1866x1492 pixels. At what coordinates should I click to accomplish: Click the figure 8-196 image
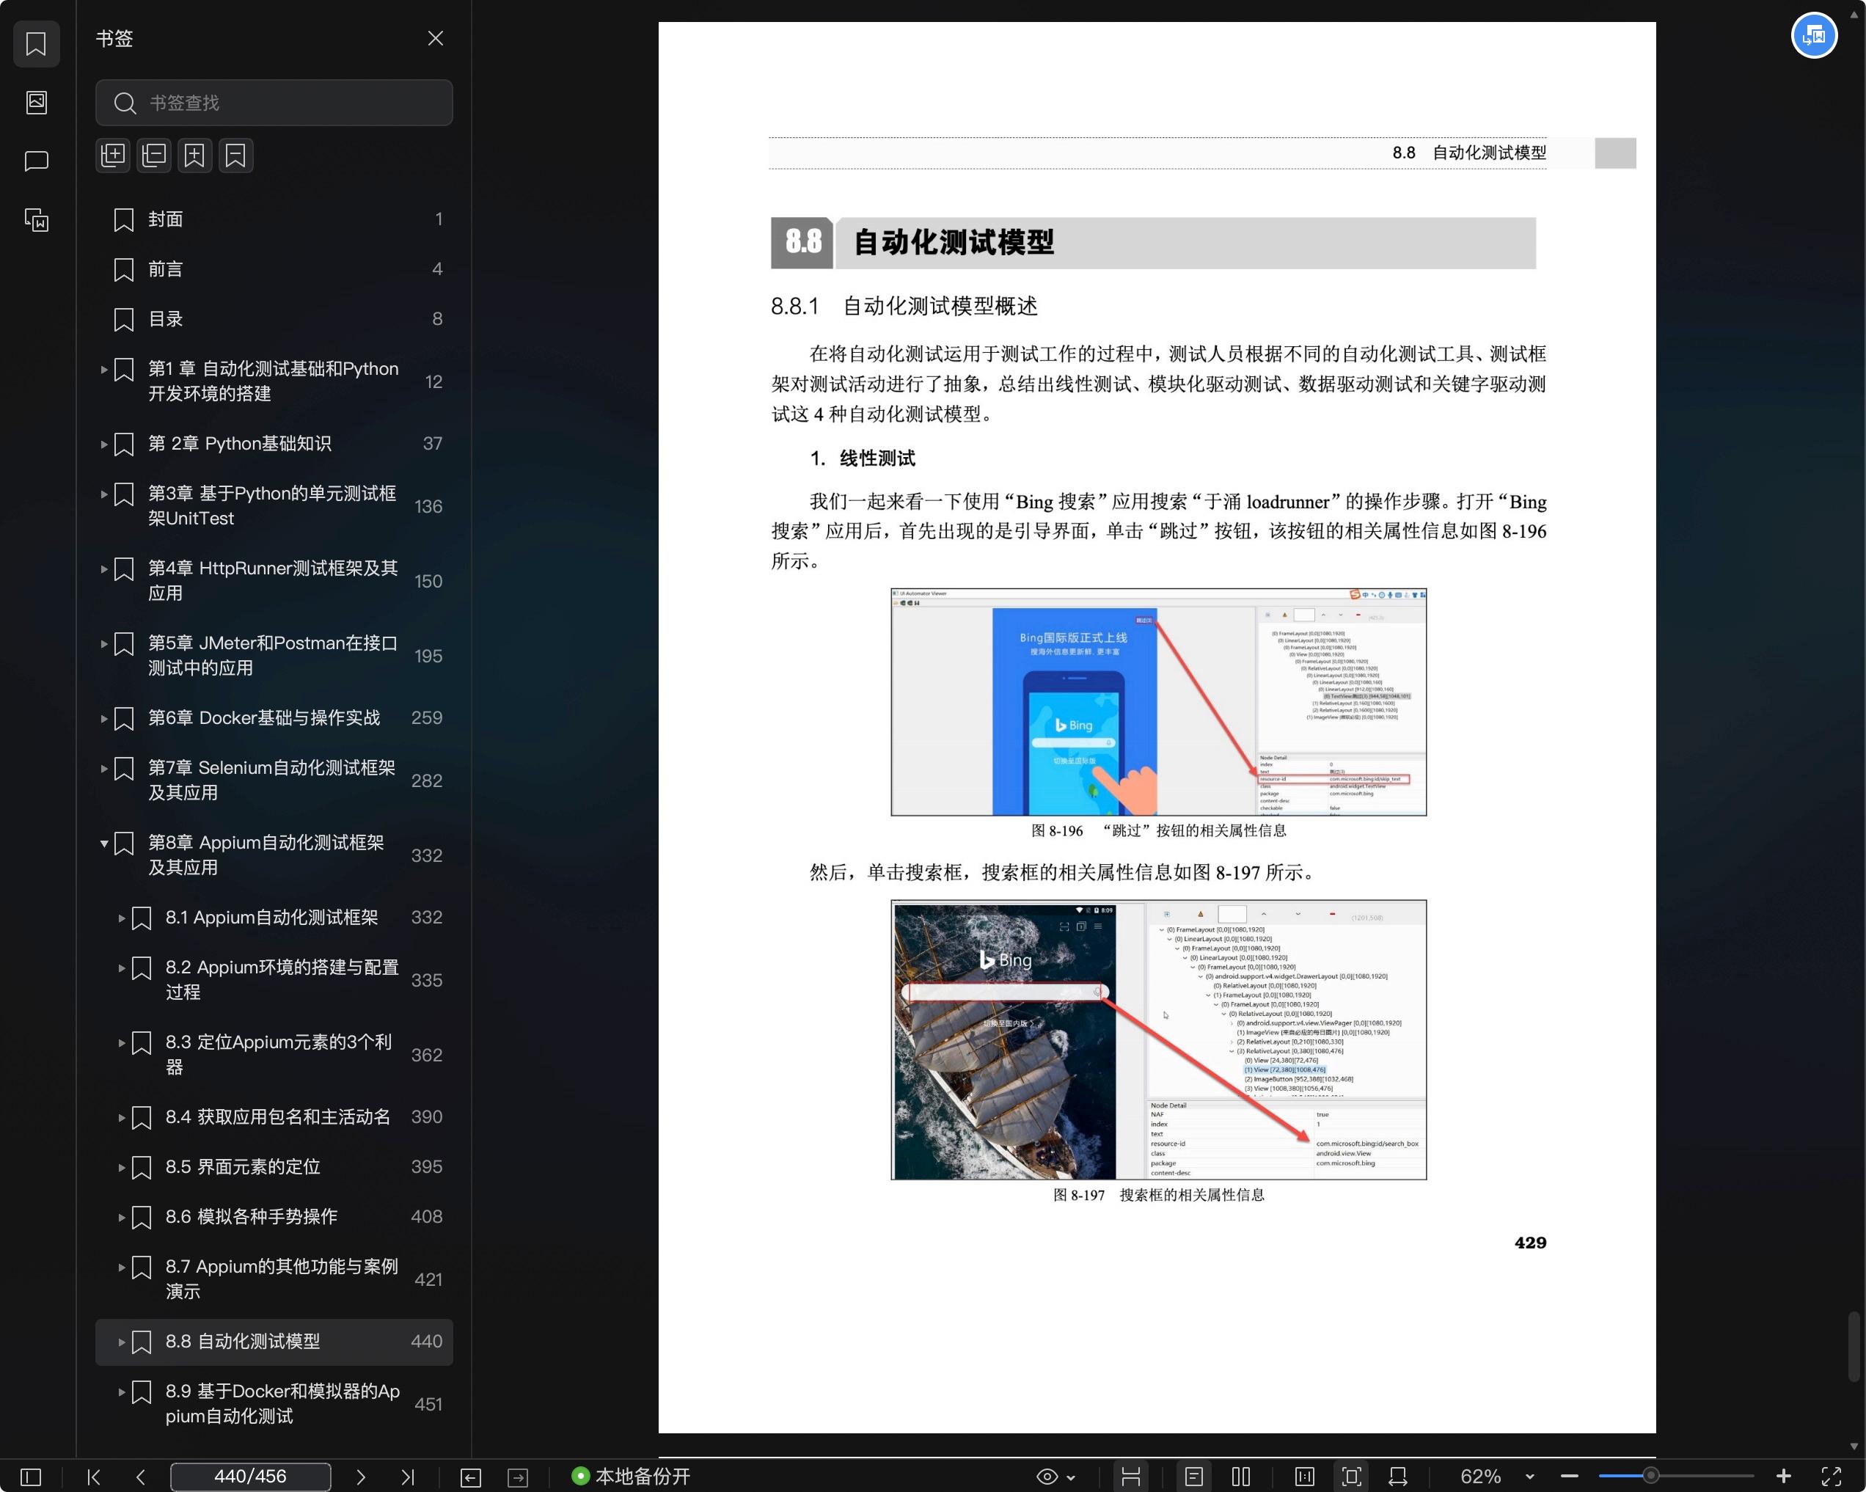coord(1159,702)
